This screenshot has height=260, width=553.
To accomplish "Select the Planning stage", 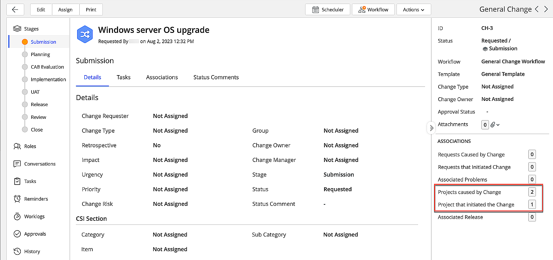I will click(40, 54).
